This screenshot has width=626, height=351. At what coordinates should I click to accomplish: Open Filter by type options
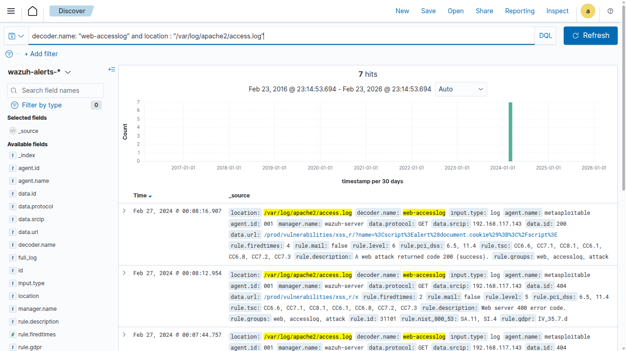click(x=41, y=105)
